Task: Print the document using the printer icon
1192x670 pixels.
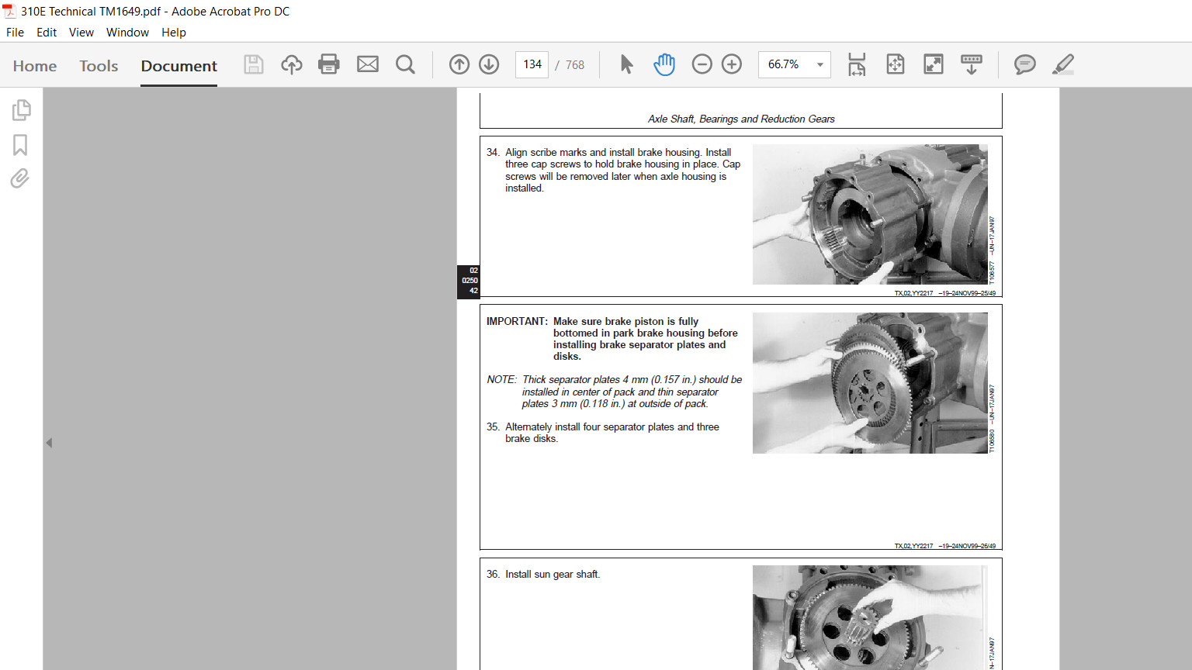Action: click(329, 64)
